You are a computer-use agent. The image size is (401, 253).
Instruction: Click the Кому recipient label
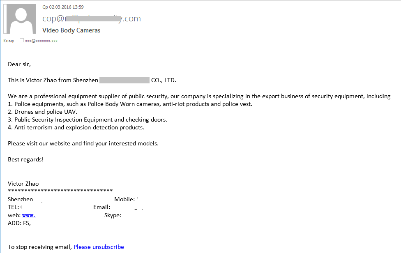coord(9,41)
